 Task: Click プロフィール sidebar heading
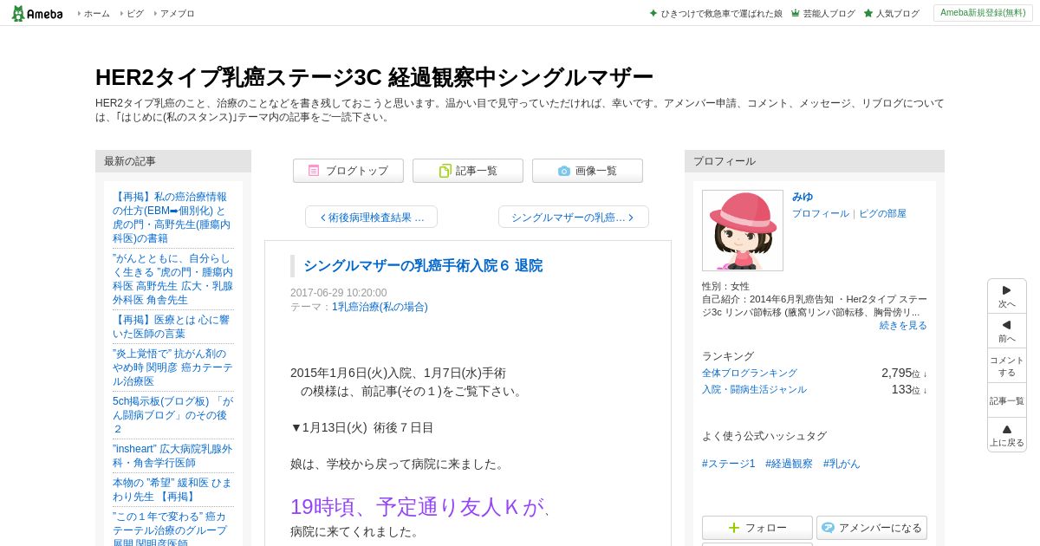click(x=815, y=161)
